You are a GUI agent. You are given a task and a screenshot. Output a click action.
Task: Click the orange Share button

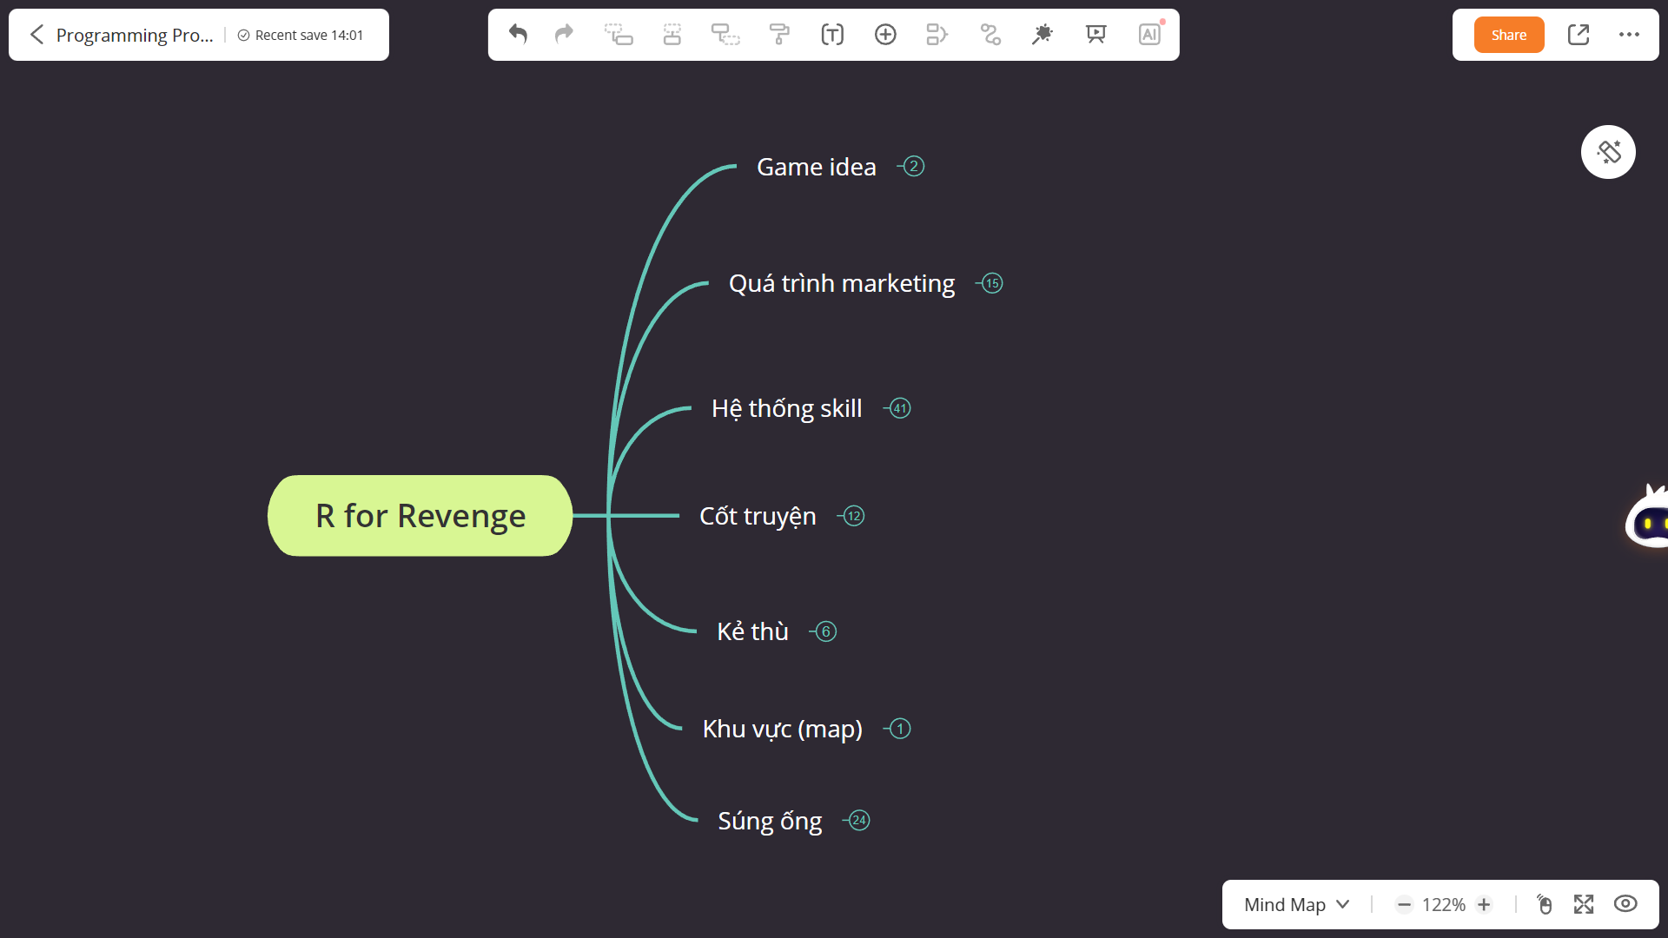1509,35
